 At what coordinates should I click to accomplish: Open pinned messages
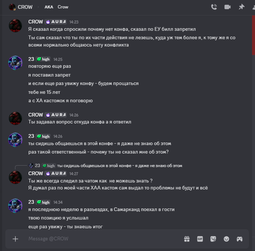241,7
